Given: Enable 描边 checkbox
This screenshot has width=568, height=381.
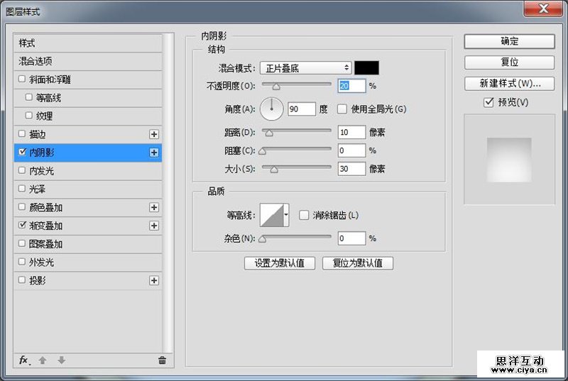Looking at the screenshot, I should [x=22, y=133].
